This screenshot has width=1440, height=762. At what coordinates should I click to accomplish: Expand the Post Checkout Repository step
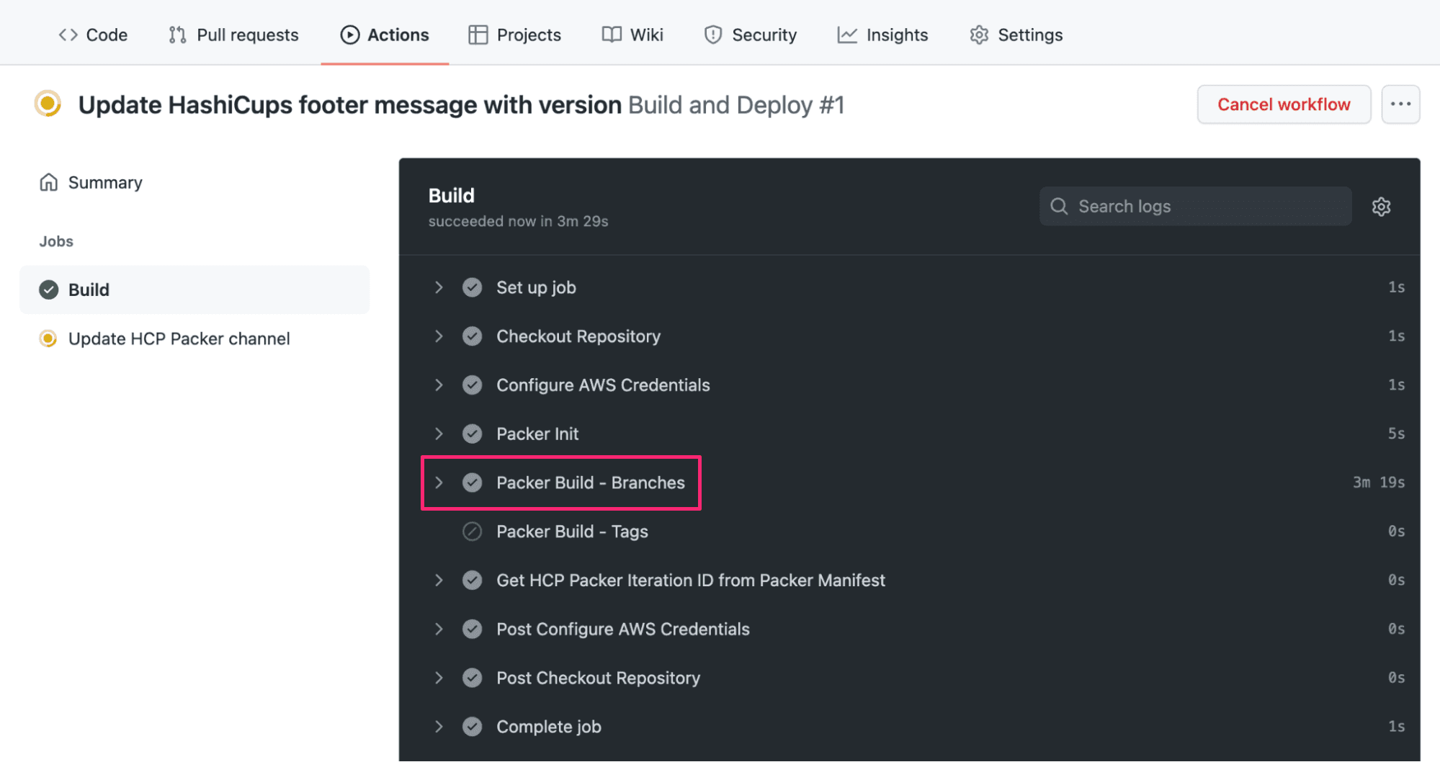[439, 678]
